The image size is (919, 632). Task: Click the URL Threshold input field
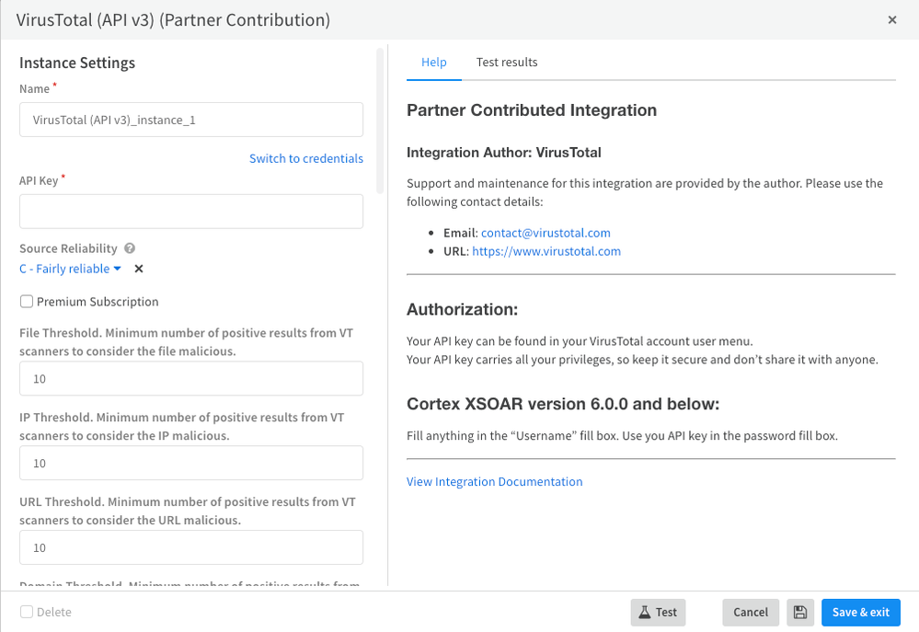tap(191, 547)
